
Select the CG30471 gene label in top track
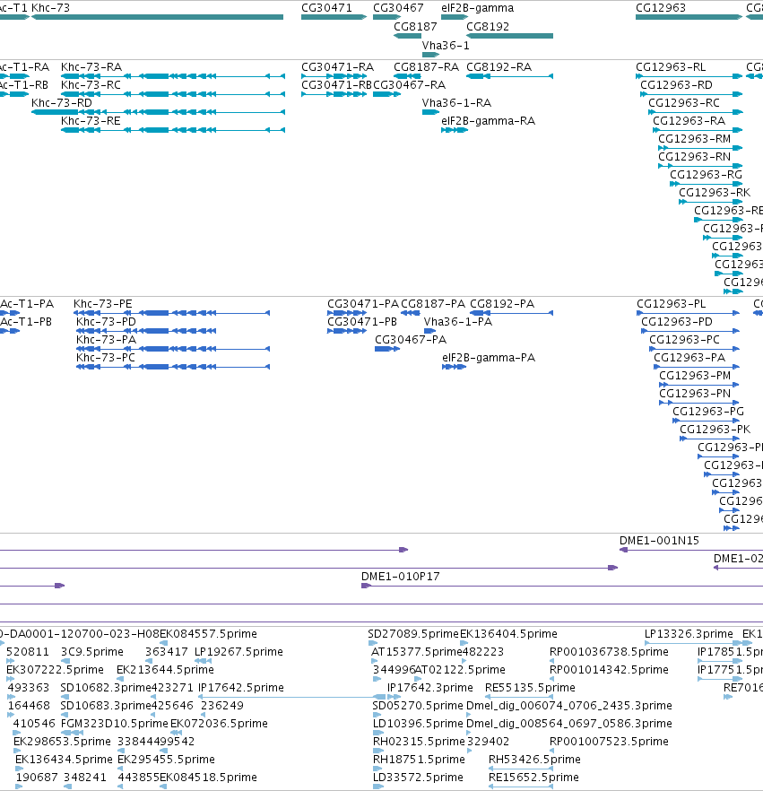click(x=326, y=8)
